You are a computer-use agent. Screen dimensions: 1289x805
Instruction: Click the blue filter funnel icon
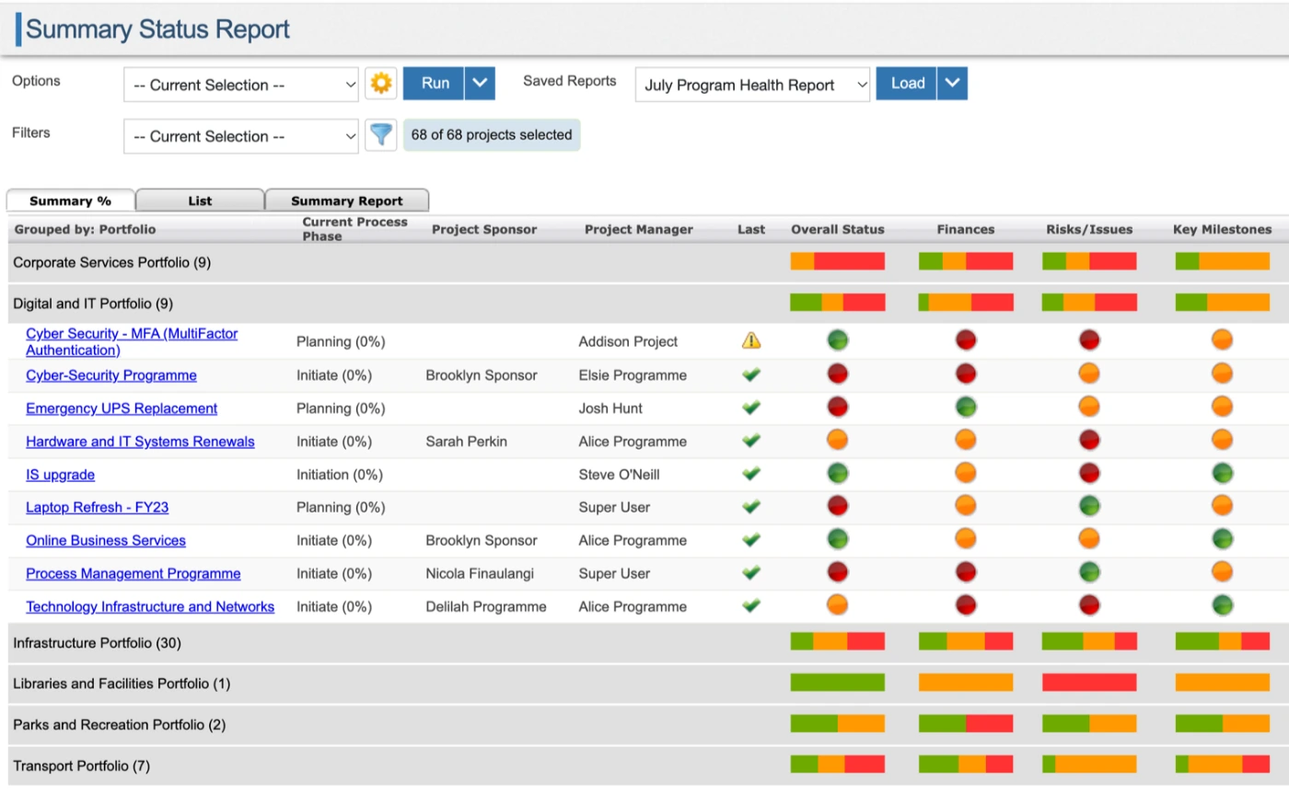(x=380, y=135)
